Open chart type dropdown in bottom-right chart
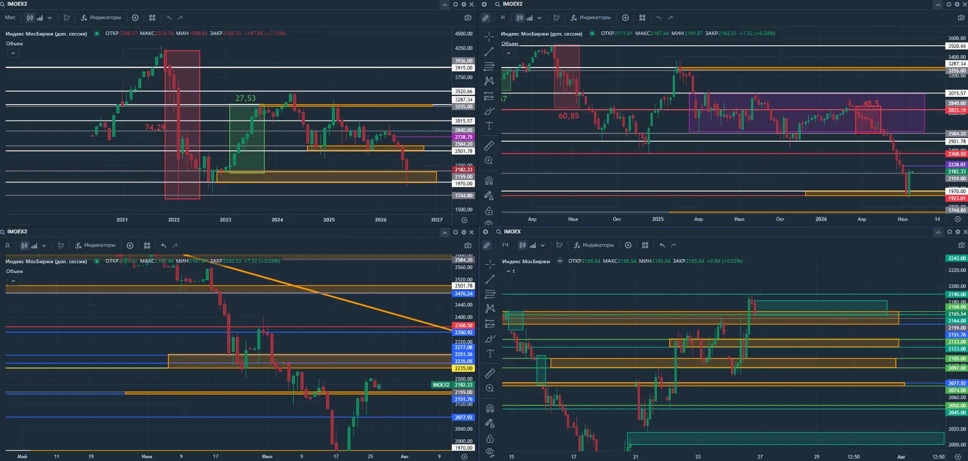968x461 pixels. click(x=542, y=245)
